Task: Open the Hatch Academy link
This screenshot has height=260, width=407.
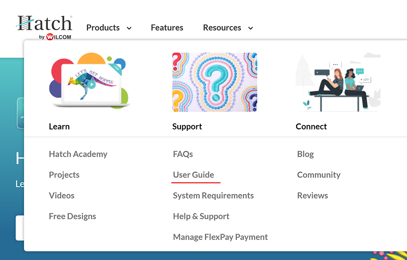Action: (x=78, y=154)
